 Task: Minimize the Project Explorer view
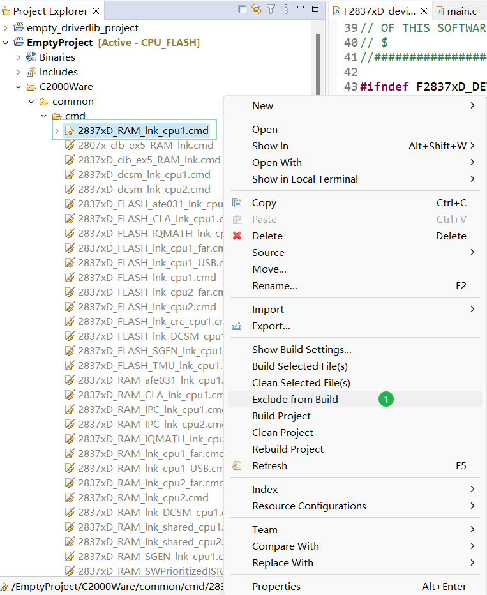[x=300, y=10]
